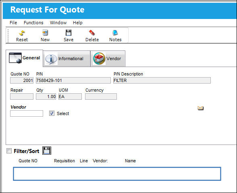Viewport: 237px width, 193px height.
Task: Click the Quote NO field showing 2001
Action: coord(22,80)
